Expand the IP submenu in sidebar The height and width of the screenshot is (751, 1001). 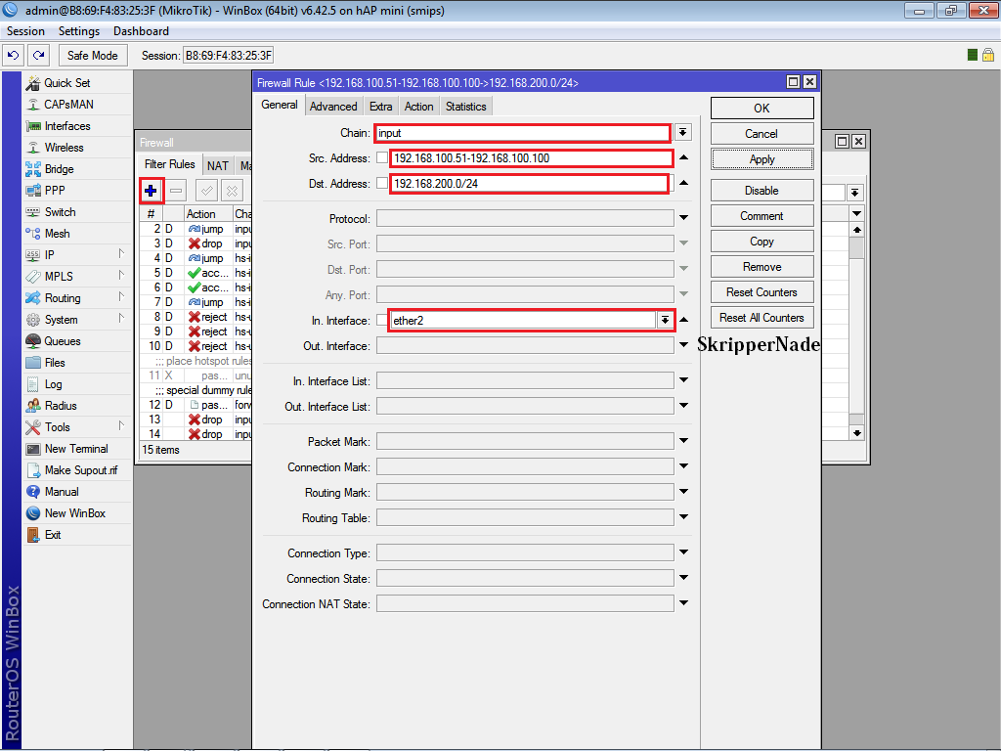[120, 254]
